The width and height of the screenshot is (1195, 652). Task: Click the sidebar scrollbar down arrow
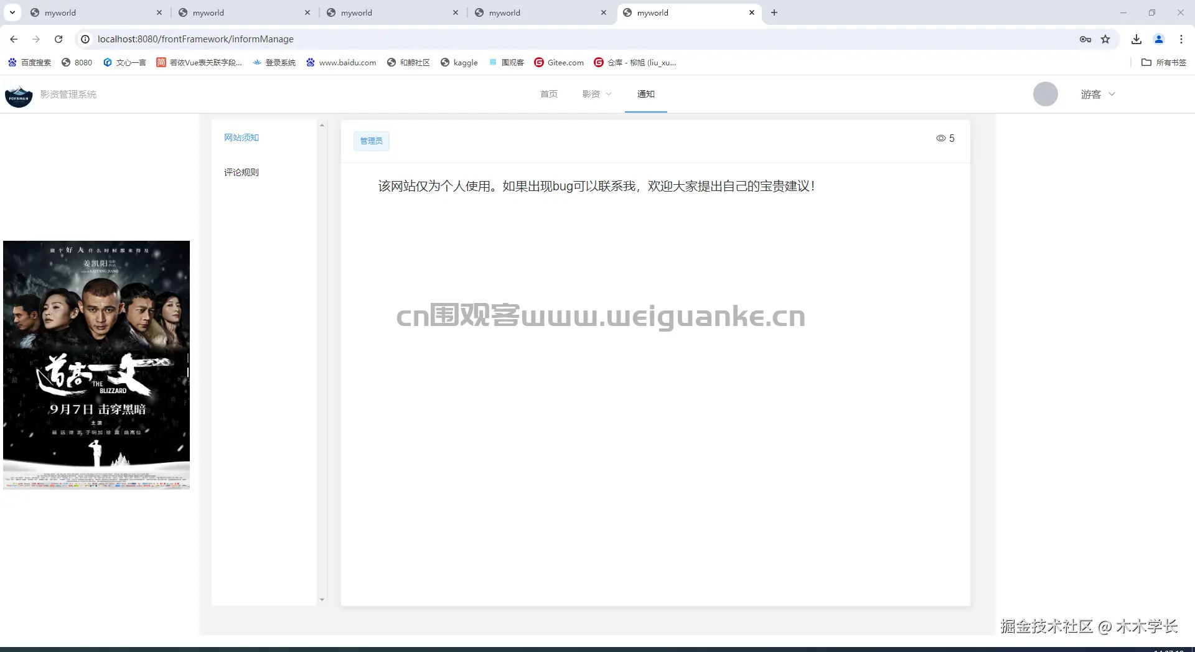coord(322,599)
